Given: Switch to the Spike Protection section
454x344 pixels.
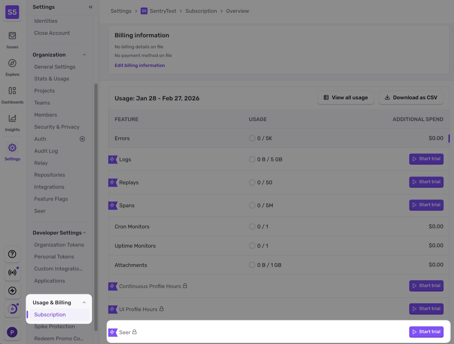Looking at the screenshot, I should pyautogui.click(x=54, y=326).
